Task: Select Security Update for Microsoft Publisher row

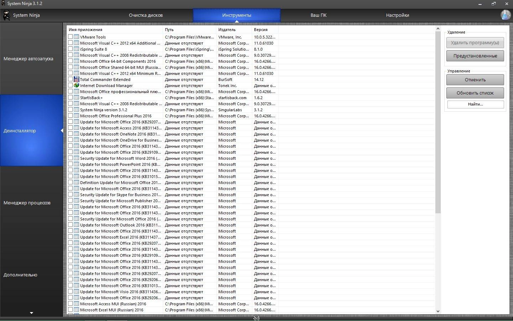Action: click(x=251, y=201)
